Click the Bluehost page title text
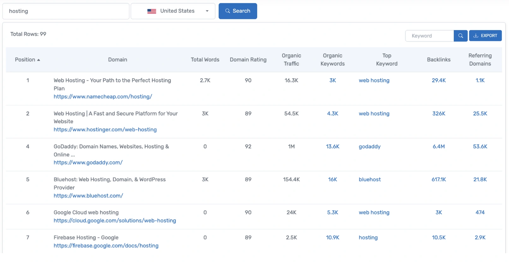Screen dimensions: 509x262 click(x=110, y=183)
